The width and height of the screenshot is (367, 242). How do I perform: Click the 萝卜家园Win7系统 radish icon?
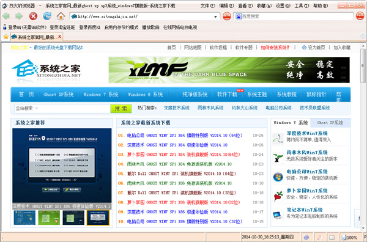[278, 196]
